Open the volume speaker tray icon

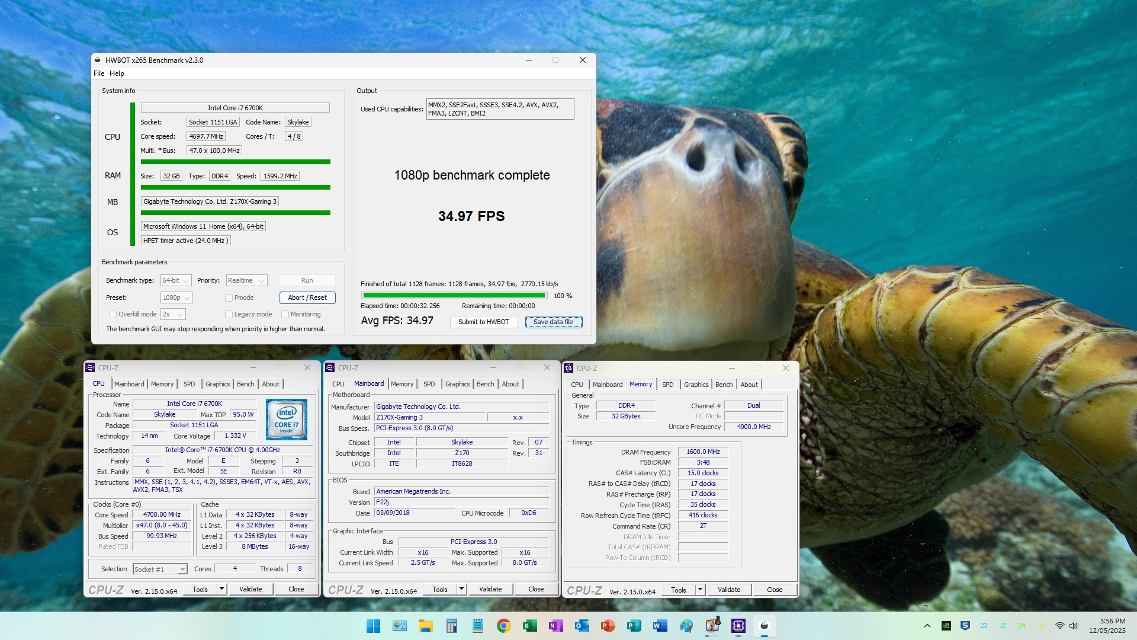[1074, 626]
